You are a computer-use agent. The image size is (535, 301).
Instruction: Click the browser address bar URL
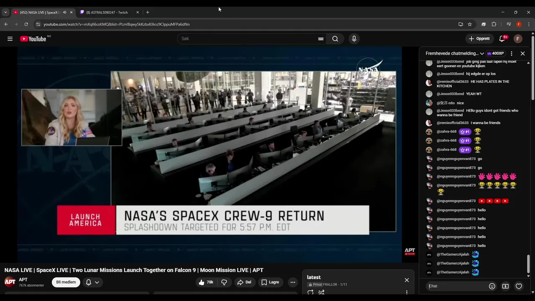point(117,24)
